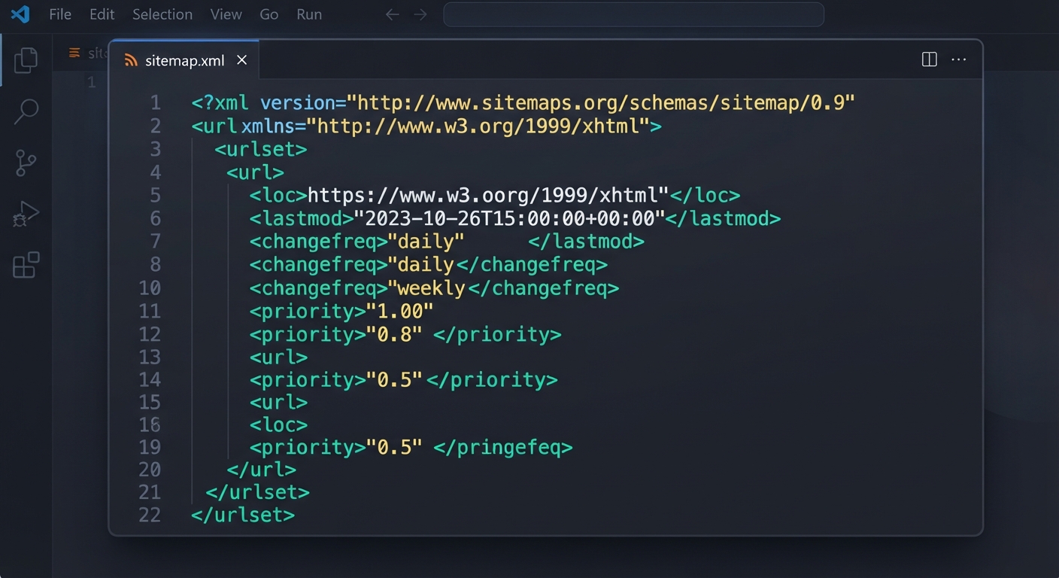
Task: Click the <url> tag on line 15
Action: [x=278, y=403]
